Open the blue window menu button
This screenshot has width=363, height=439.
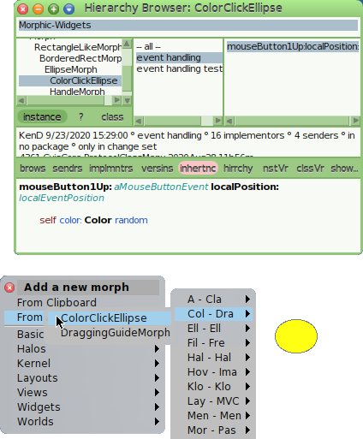68,9
